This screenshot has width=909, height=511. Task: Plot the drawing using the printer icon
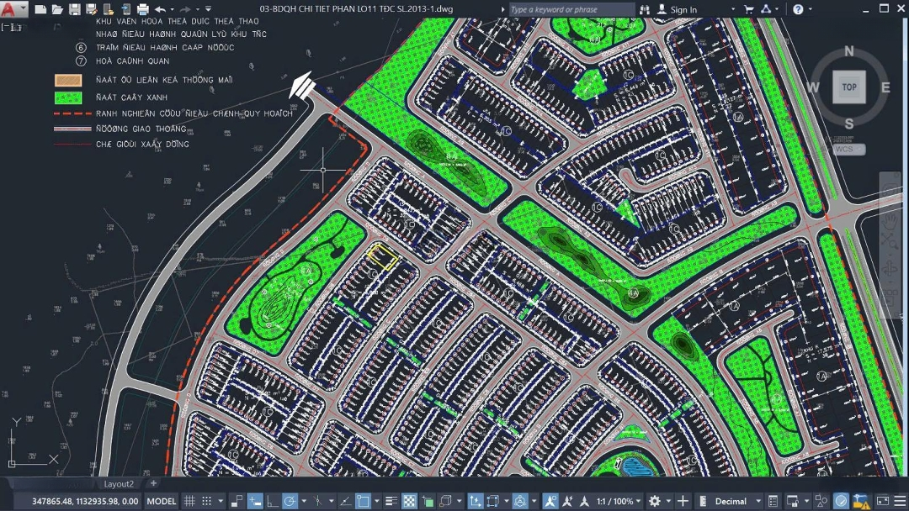click(x=142, y=9)
